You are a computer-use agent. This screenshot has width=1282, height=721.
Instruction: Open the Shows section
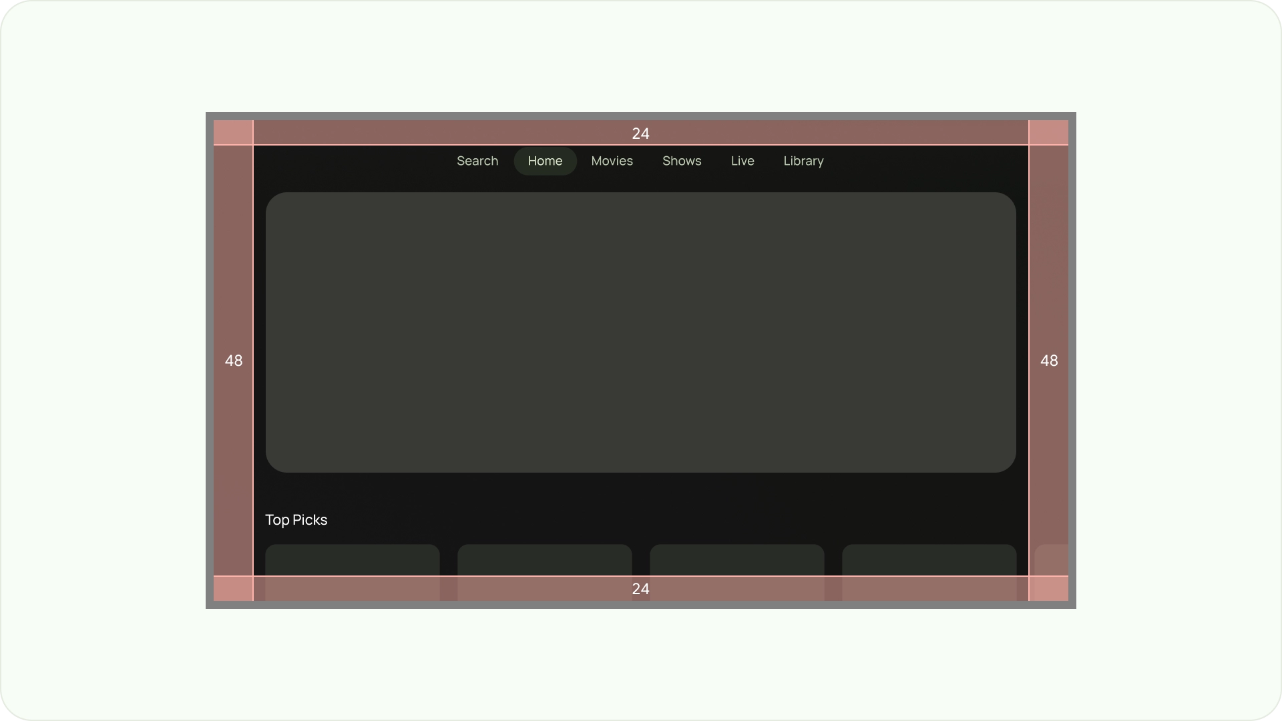[682, 161]
